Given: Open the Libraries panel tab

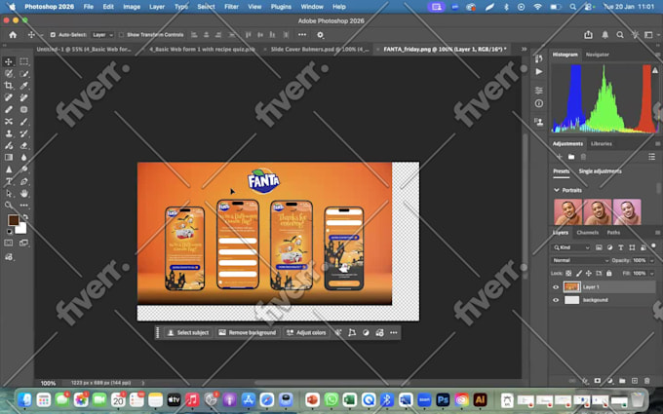Looking at the screenshot, I should (602, 143).
